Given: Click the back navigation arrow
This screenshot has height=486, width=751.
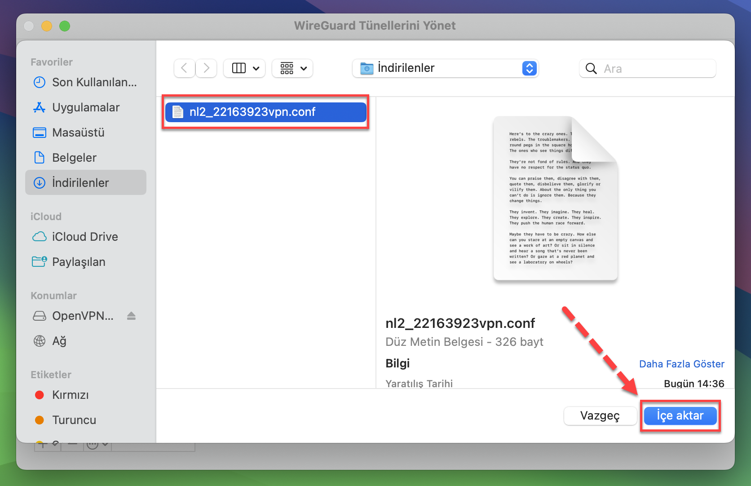Looking at the screenshot, I should (x=184, y=68).
